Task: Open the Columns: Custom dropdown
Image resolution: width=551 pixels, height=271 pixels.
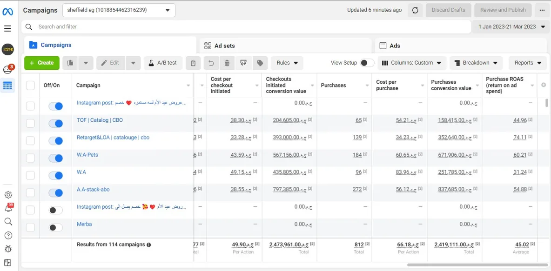Action: point(412,63)
